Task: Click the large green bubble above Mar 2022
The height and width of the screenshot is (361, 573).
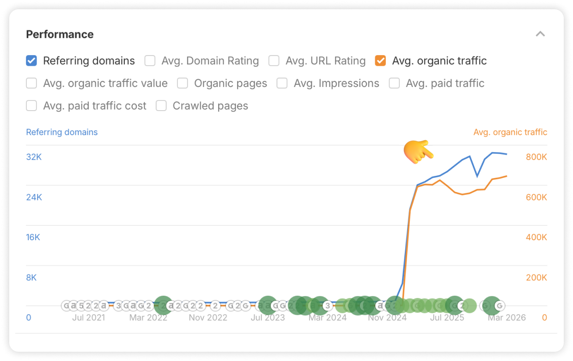Action: [163, 305]
